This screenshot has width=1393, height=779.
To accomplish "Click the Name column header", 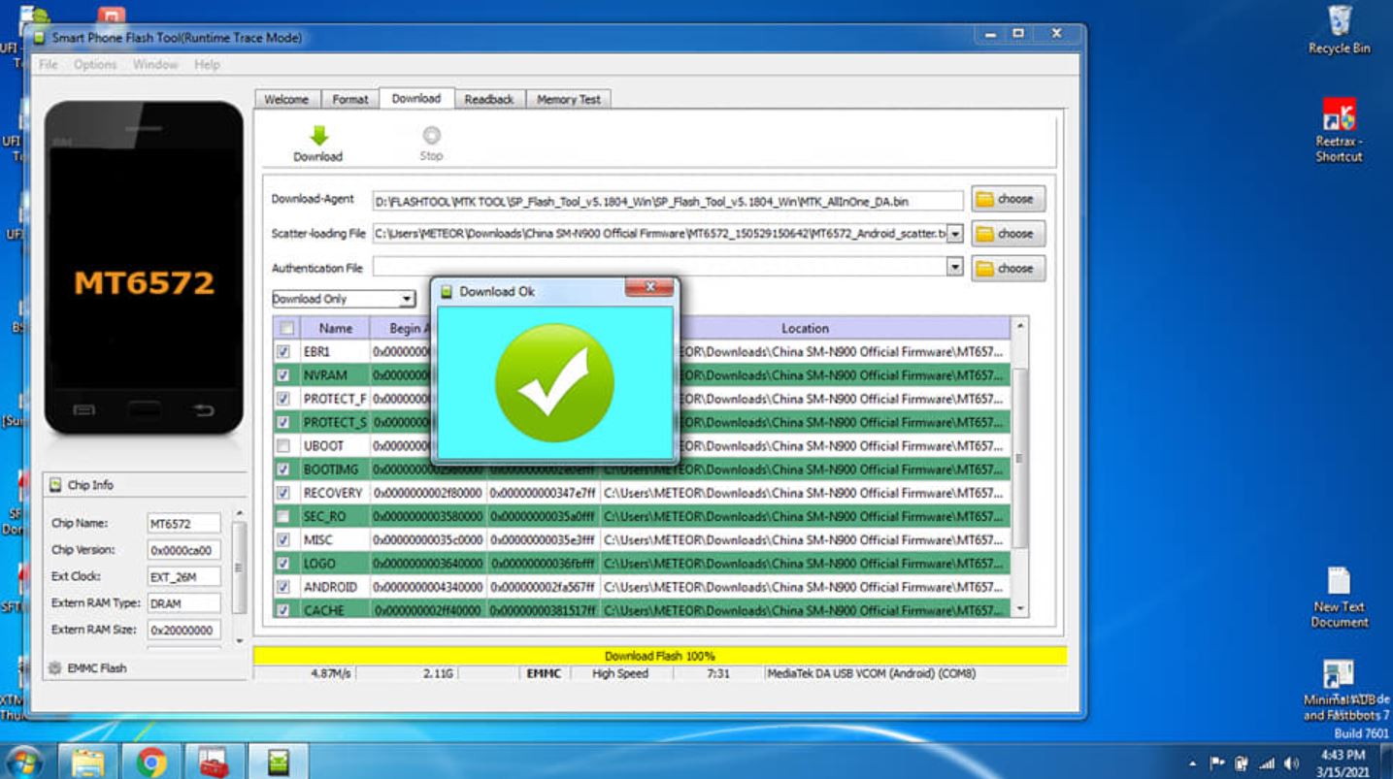I will pos(335,328).
